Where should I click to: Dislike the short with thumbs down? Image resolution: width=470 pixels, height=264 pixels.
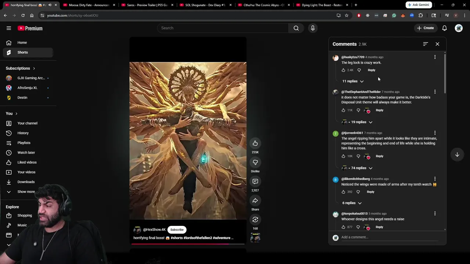click(x=255, y=162)
